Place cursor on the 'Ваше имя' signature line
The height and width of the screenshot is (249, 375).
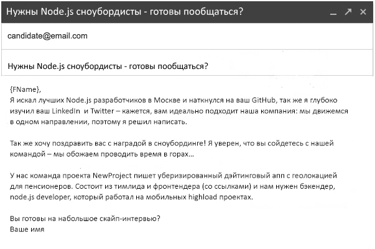click(27, 229)
